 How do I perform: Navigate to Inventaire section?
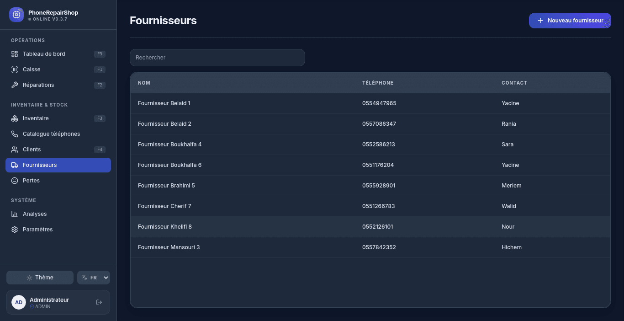pos(58,118)
